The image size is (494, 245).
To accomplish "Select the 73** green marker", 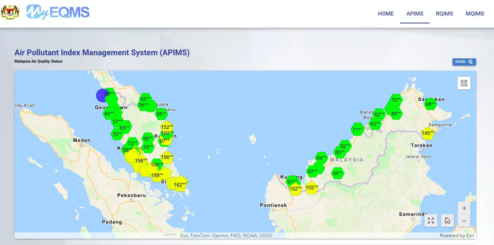I will 132,143.
